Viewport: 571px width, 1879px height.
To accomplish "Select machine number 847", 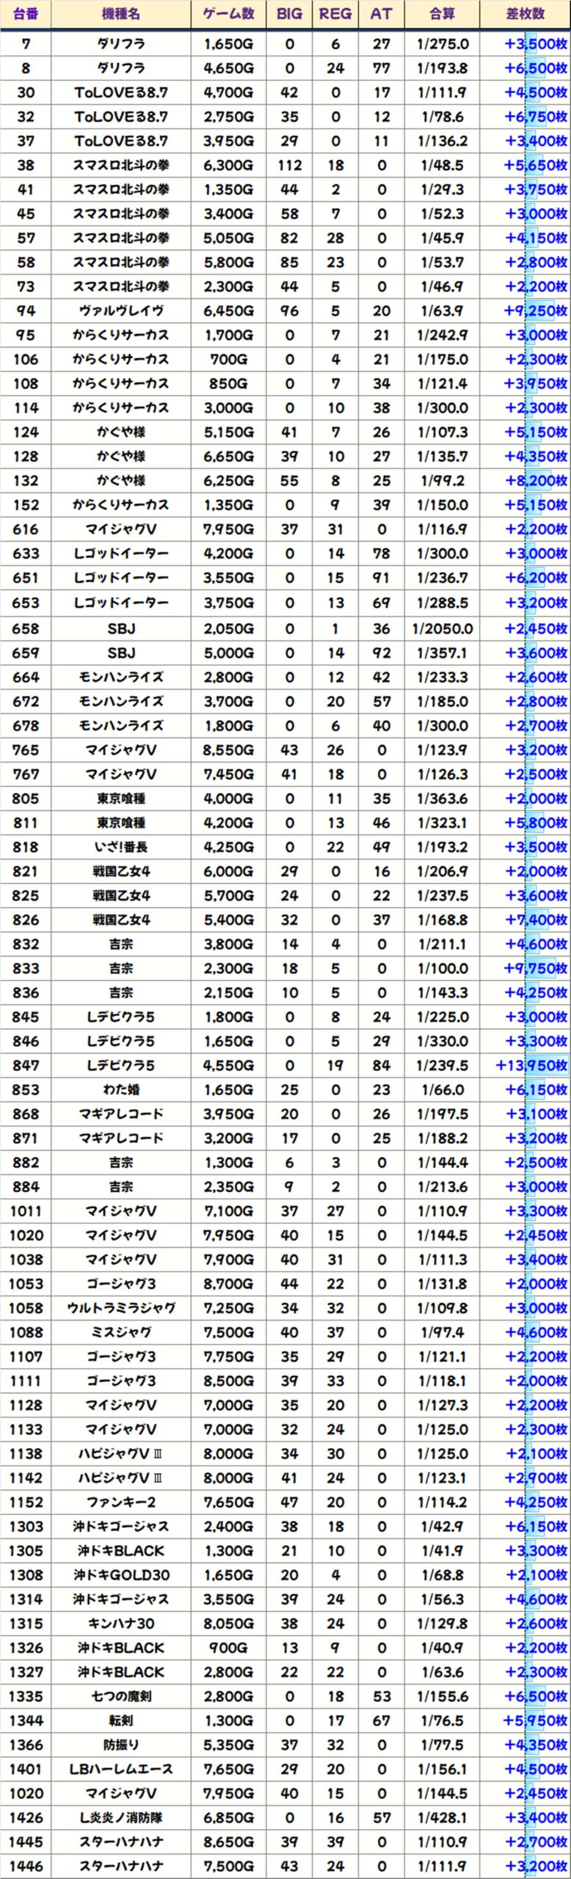I will click(26, 1065).
